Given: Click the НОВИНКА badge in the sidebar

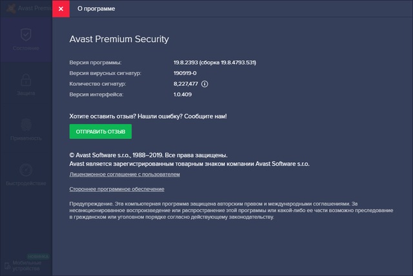Looking at the screenshot, I should click(x=38, y=256).
